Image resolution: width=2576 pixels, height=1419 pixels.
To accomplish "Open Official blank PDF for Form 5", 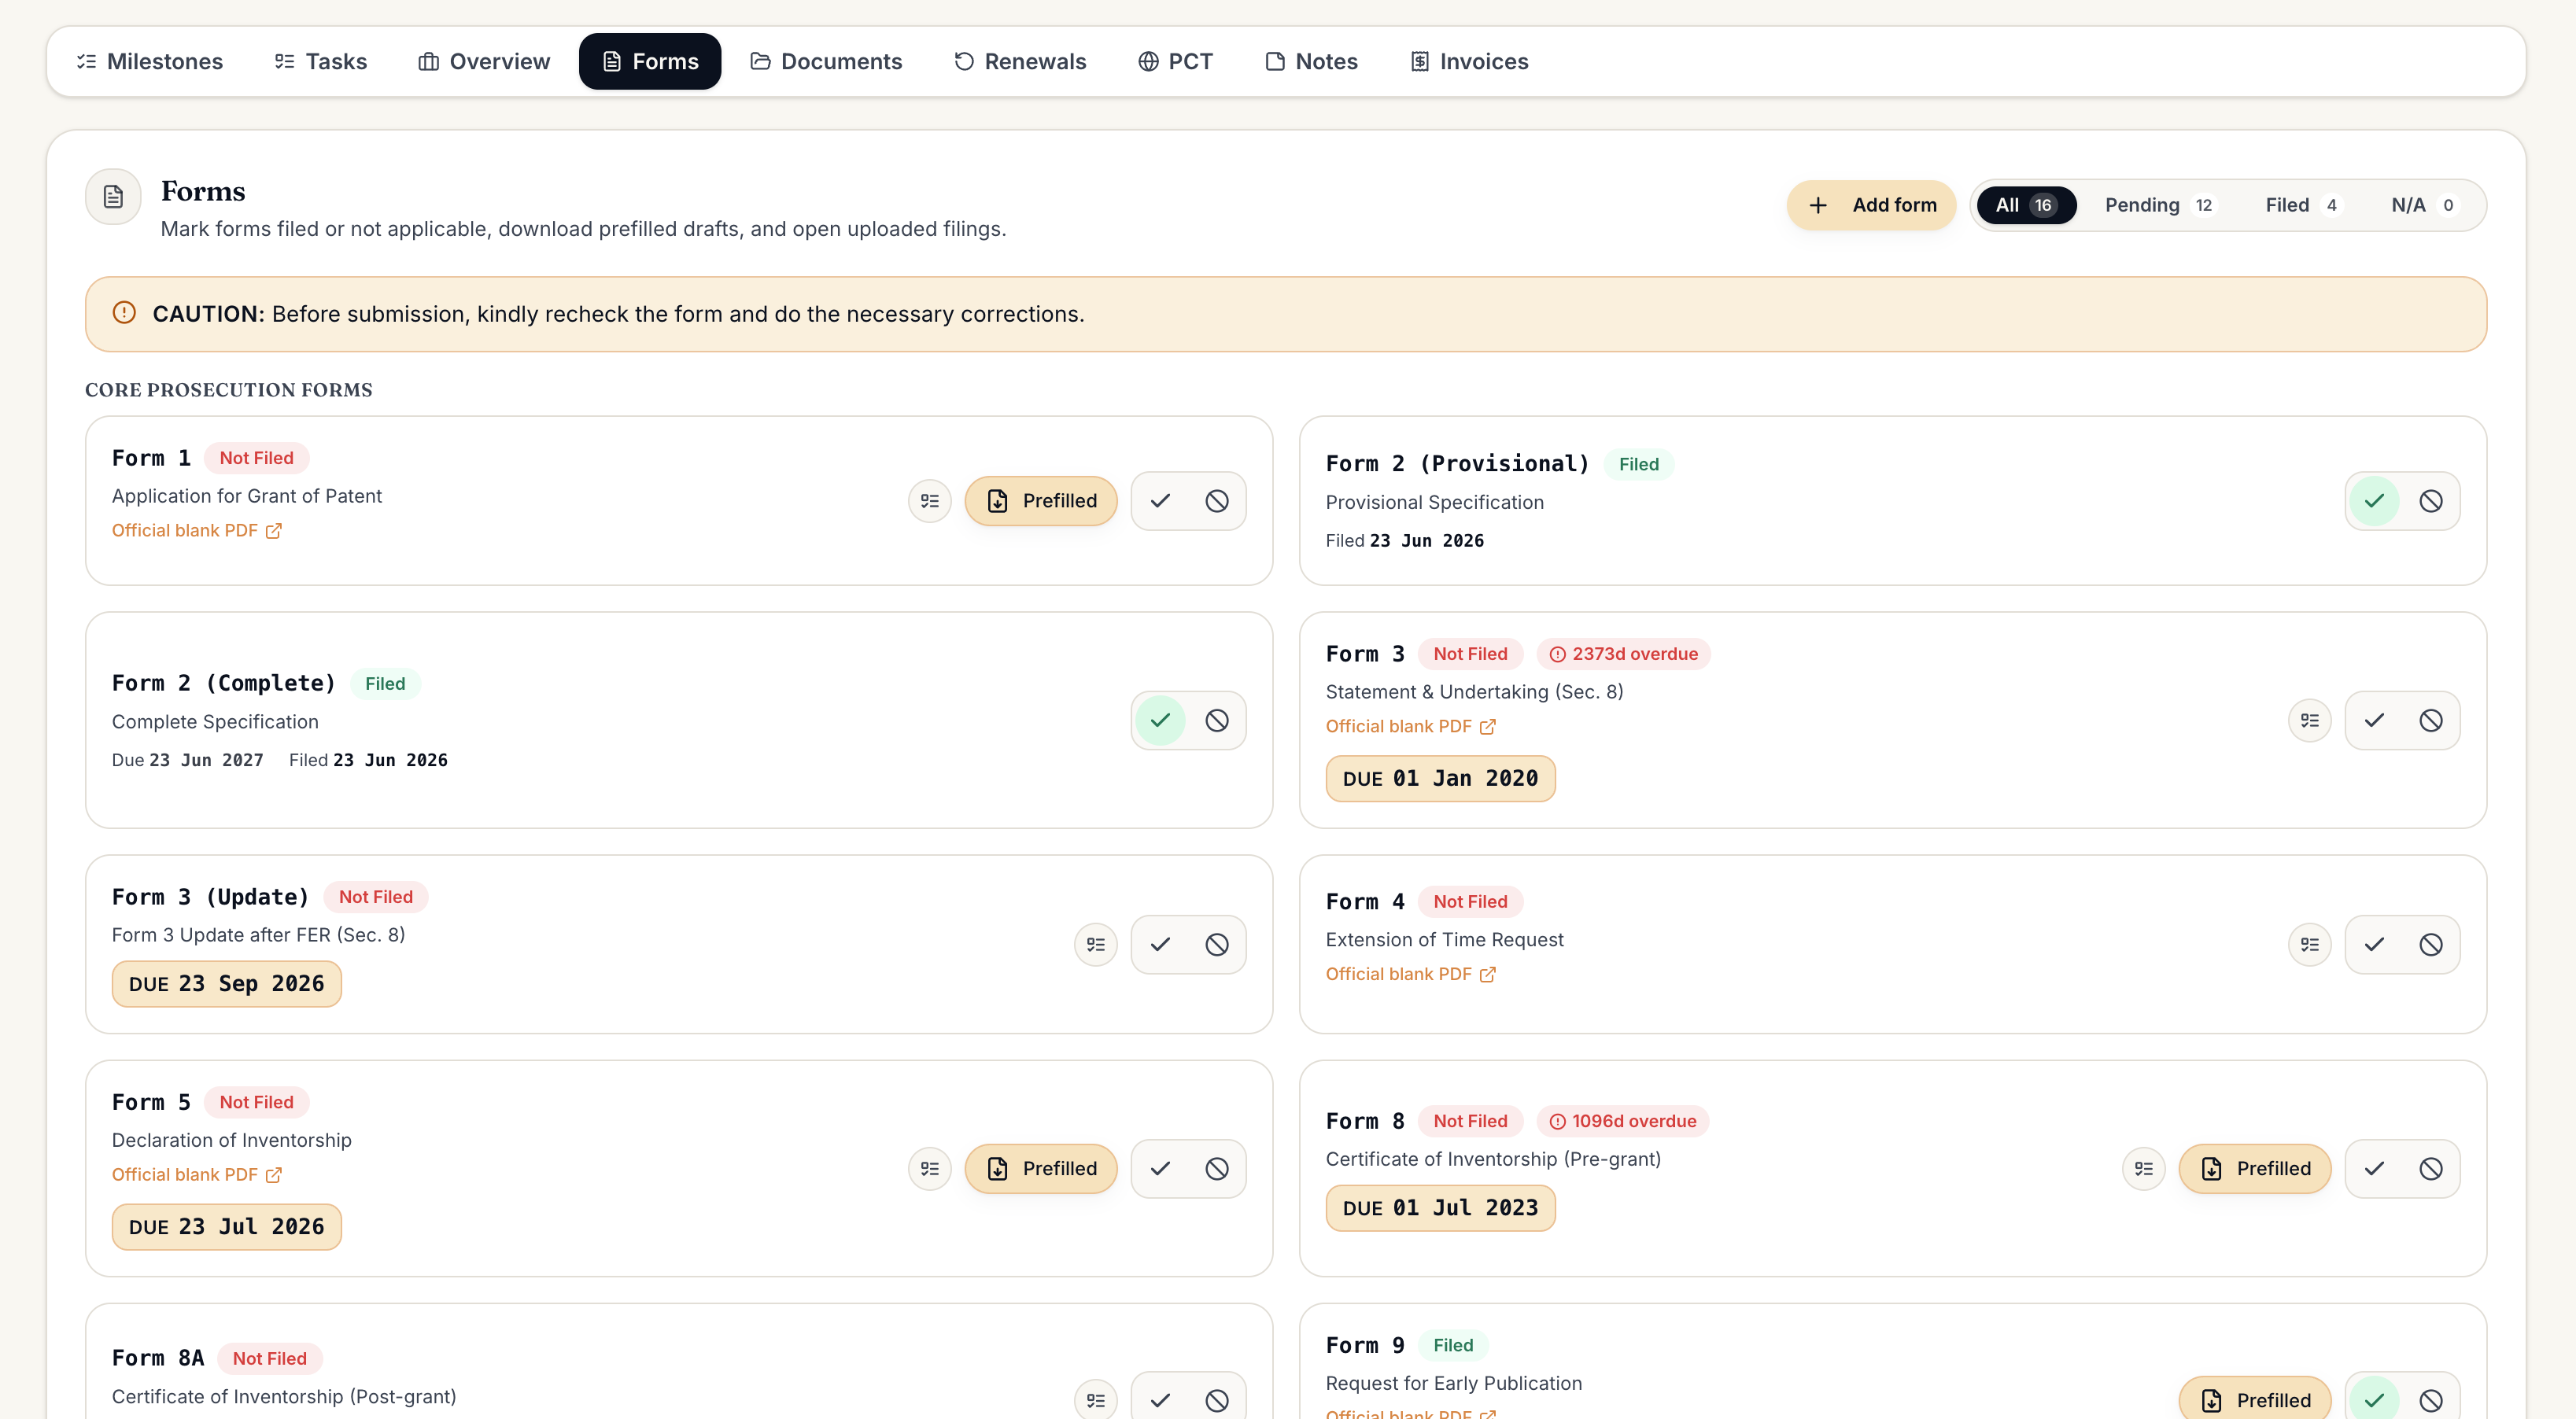I will coord(197,1174).
